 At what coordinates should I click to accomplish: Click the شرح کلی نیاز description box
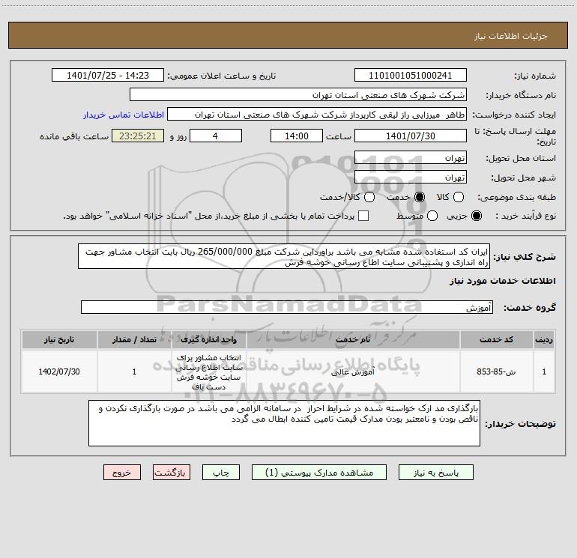(284, 256)
